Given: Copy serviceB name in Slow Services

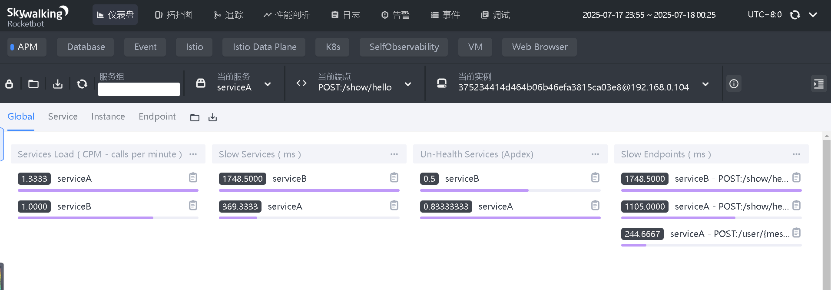Looking at the screenshot, I should pos(394,177).
